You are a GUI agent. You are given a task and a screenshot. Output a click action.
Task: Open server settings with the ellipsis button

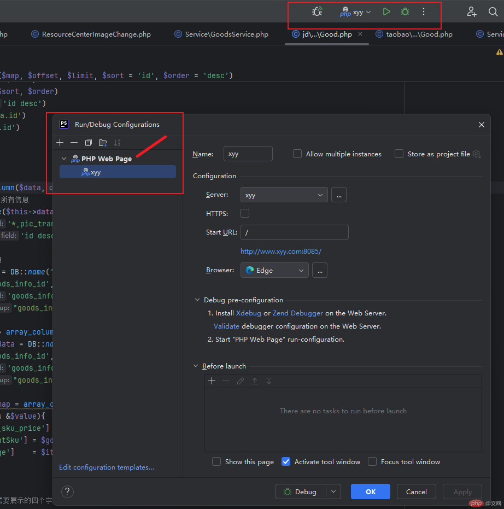[339, 195]
